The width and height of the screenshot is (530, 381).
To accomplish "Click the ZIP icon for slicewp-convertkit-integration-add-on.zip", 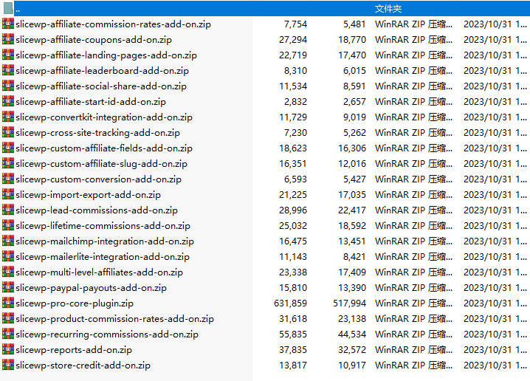I will pyautogui.click(x=8, y=117).
